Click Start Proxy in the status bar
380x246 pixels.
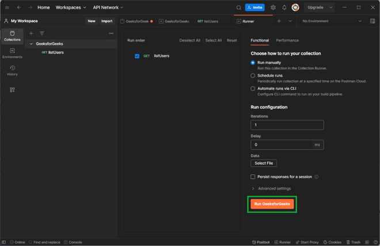pyautogui.click(x=307, y=242)
